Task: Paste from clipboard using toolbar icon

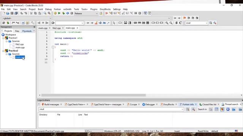Action: point(39,13)
